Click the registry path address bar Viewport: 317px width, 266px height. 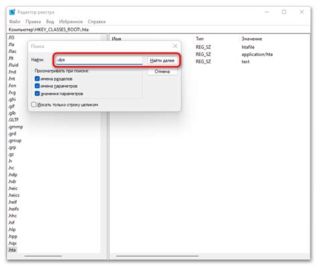(158, 29)
